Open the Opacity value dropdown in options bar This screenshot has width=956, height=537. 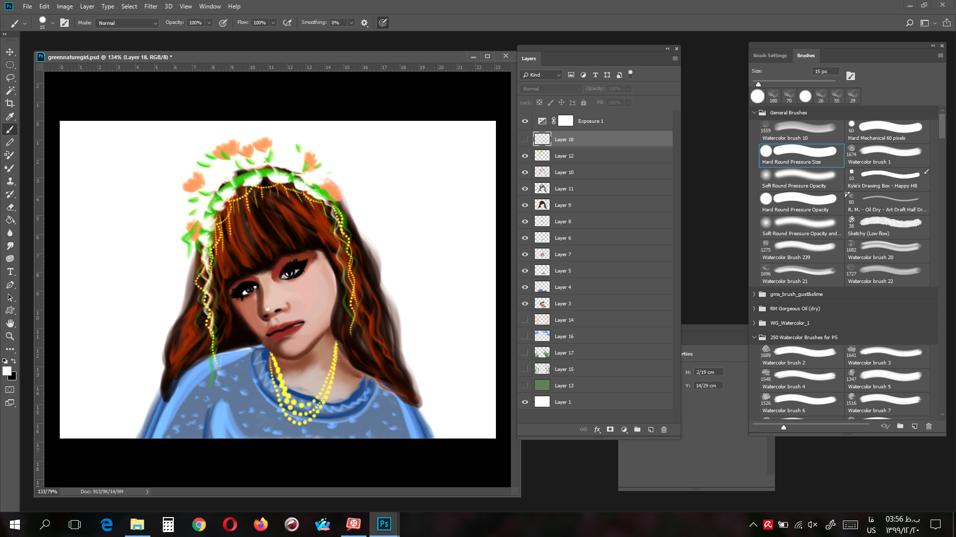click(x=209, y=23)
